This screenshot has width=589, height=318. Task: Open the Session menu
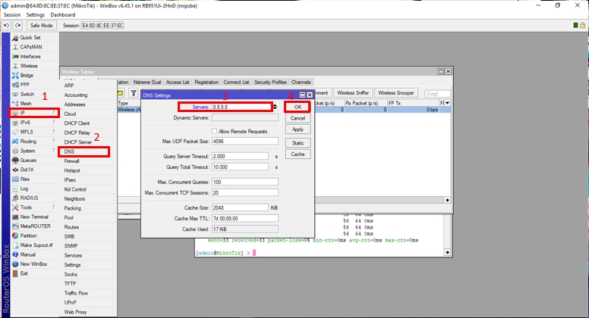[12, 14]
